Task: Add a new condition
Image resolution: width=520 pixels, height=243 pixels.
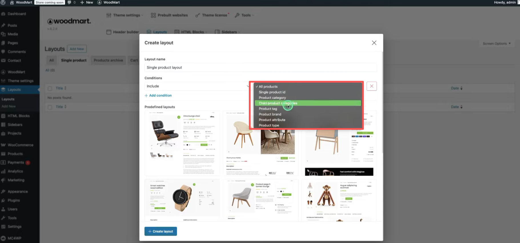Action: click(158, 96)
